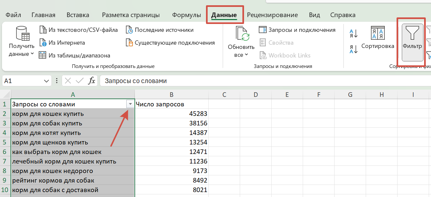Select the Данные ribbon tab

click(224, 15)
